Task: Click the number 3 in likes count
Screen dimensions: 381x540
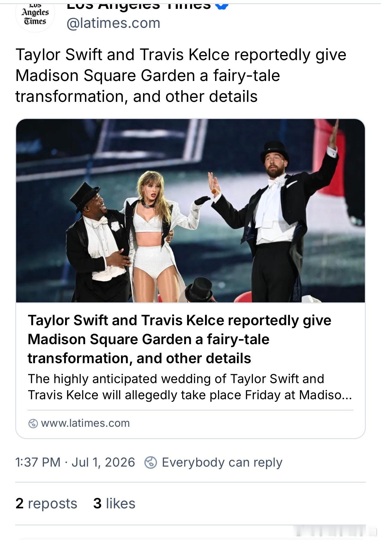Action: tap(97, 503)
